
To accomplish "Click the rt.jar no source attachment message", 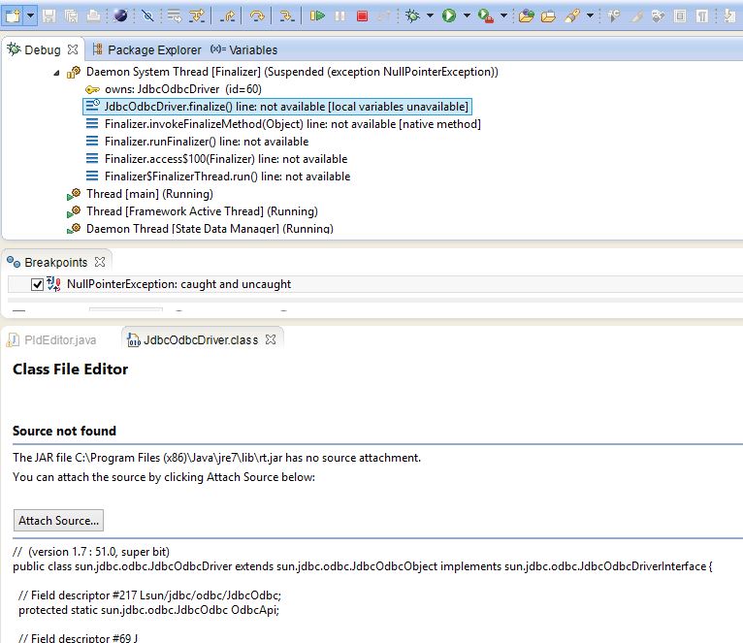I will [x=216, y=458].
